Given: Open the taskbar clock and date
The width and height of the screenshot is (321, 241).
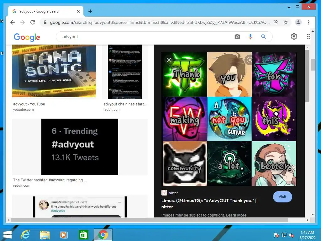Looking at the screenshot, I should [307, 235].
